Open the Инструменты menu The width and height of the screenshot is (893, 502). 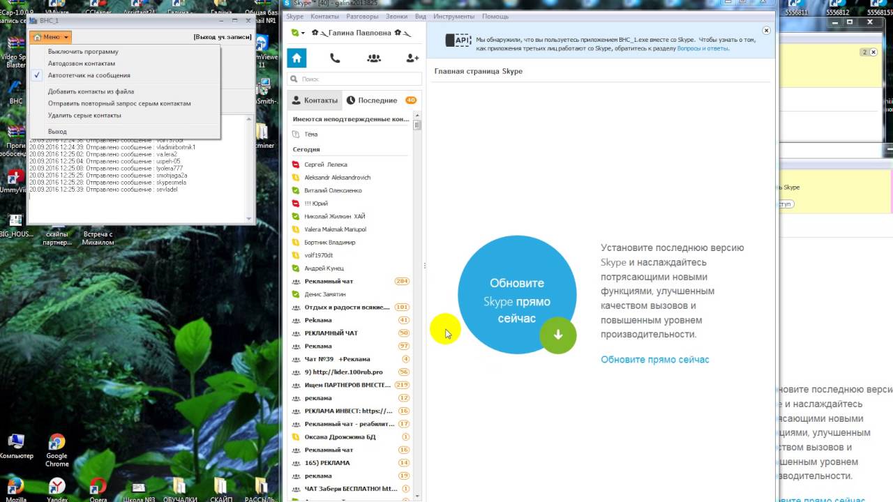tap(453, 16)
